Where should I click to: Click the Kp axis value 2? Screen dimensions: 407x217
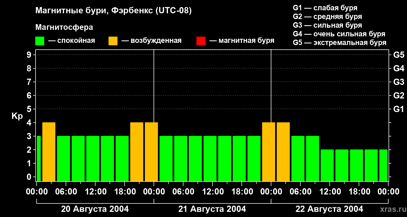[x=30, y=150]
